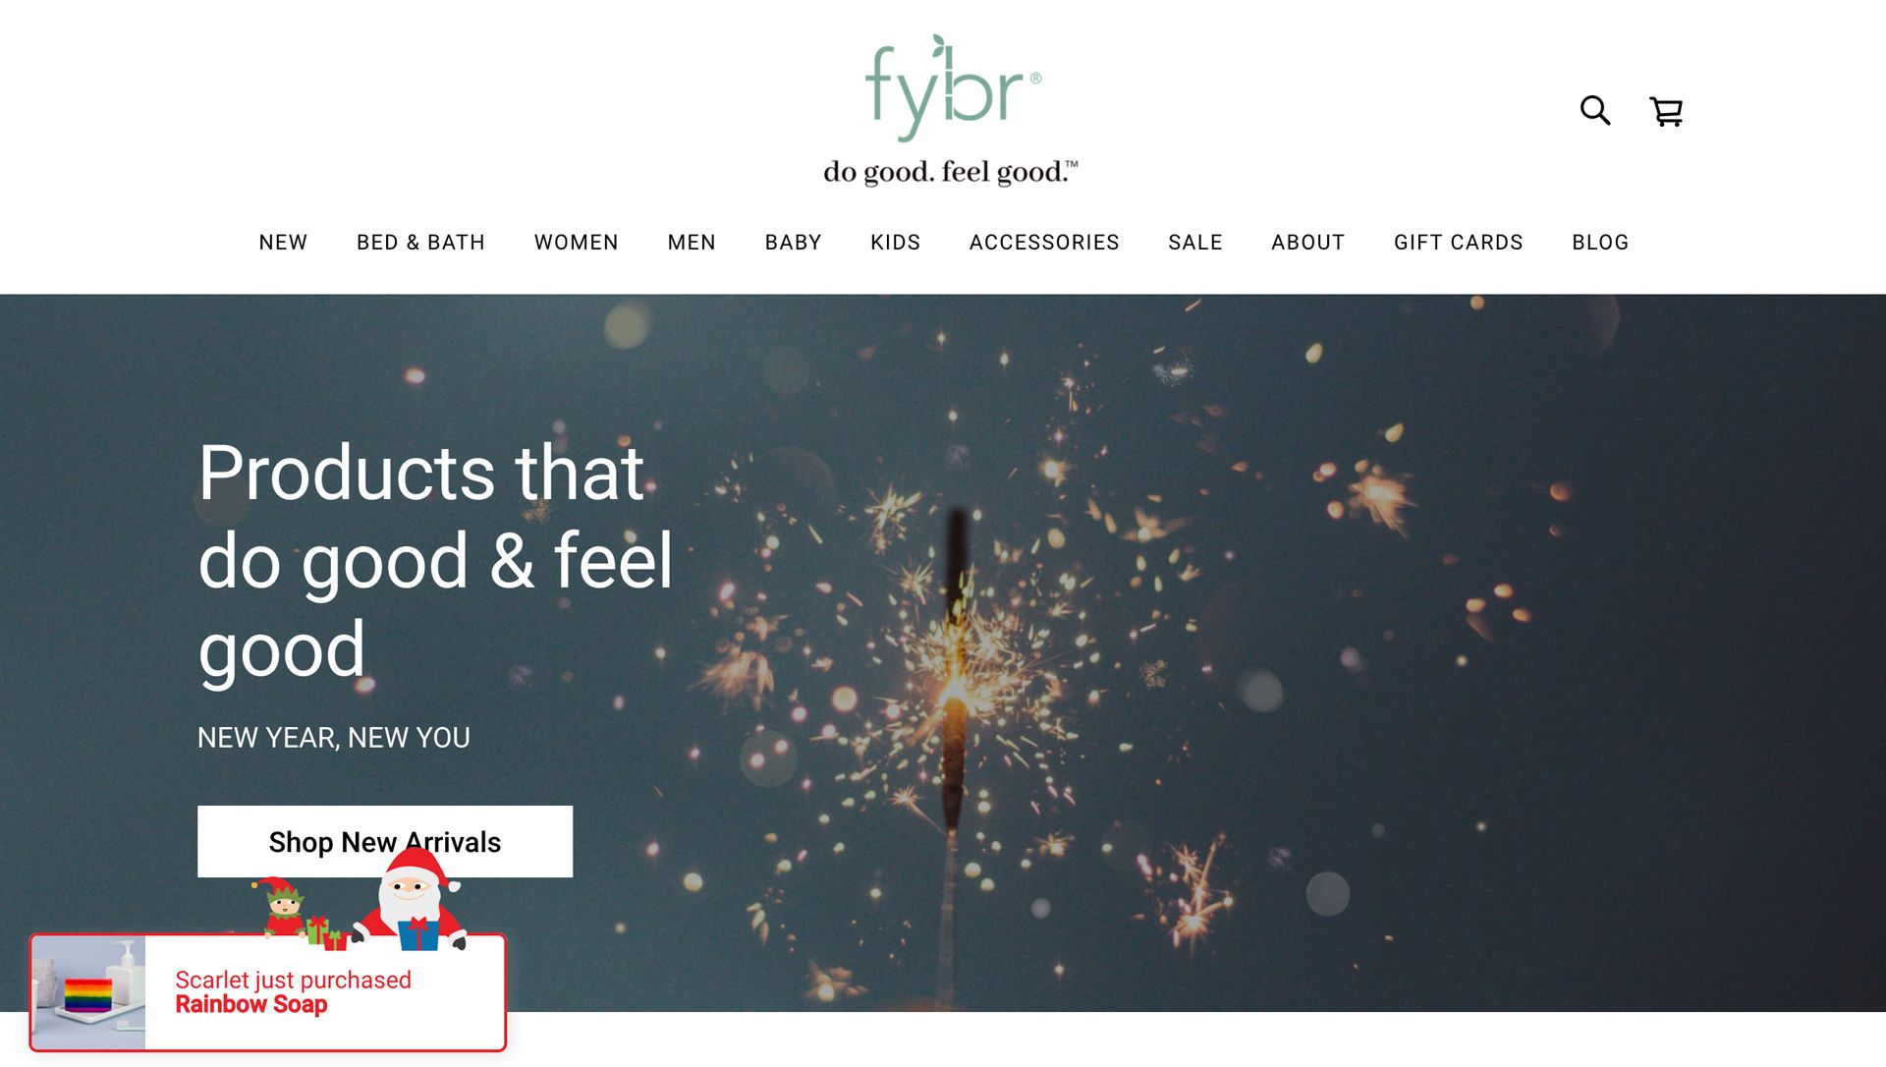Go to GIFT CARDS

point(1458,243)
